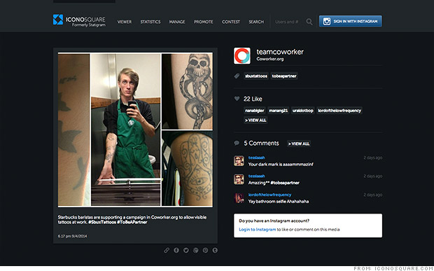The height and width of the screenshot is (271, 434).
Task: Copy the post link via chain icon
Action: click(x=167, y=250)
